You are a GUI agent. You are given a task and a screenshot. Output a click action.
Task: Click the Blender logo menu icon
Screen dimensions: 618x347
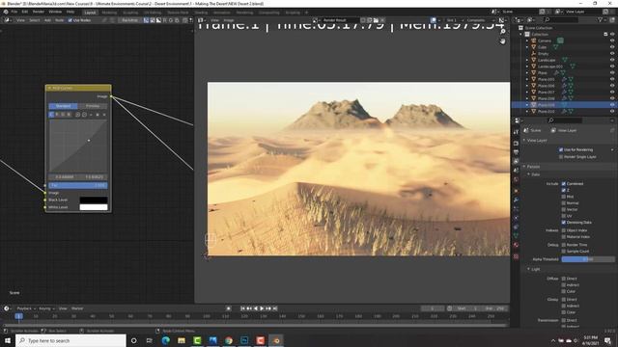coord(6,12)
